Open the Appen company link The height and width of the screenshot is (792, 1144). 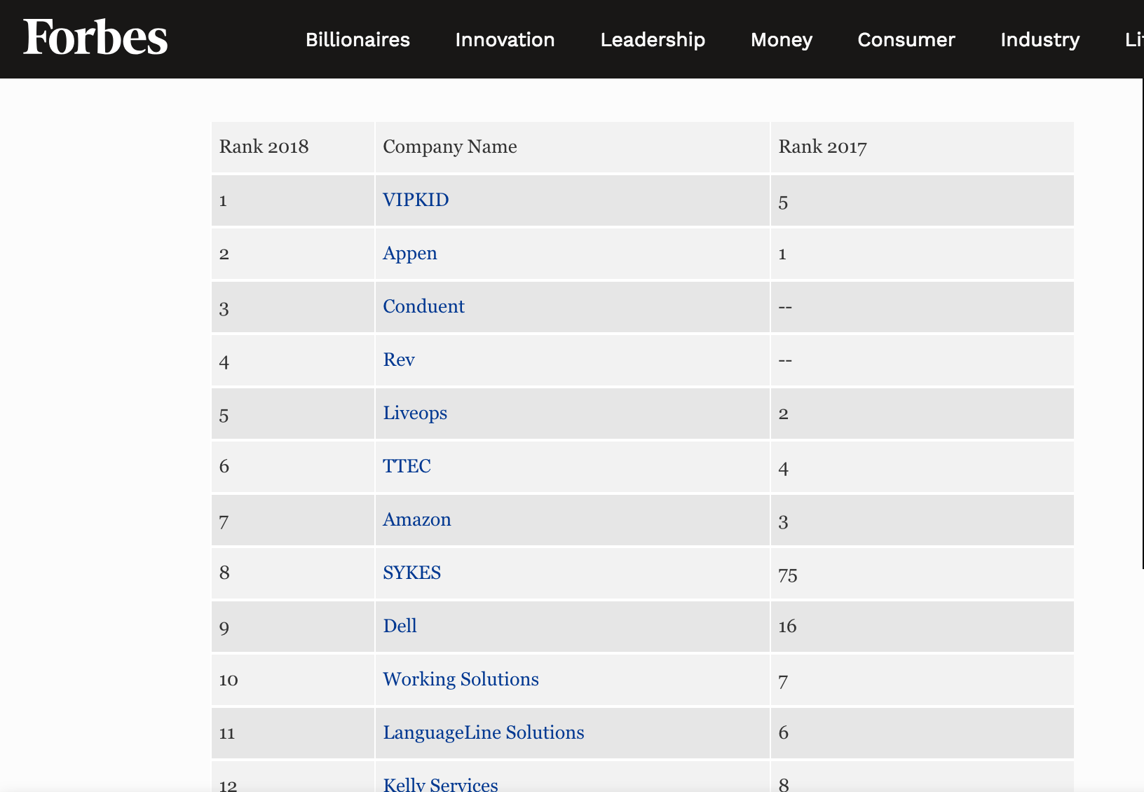click(x=410, y=254)
